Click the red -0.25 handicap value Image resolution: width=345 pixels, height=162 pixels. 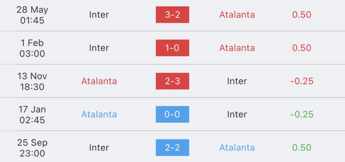tap(302, 81)
